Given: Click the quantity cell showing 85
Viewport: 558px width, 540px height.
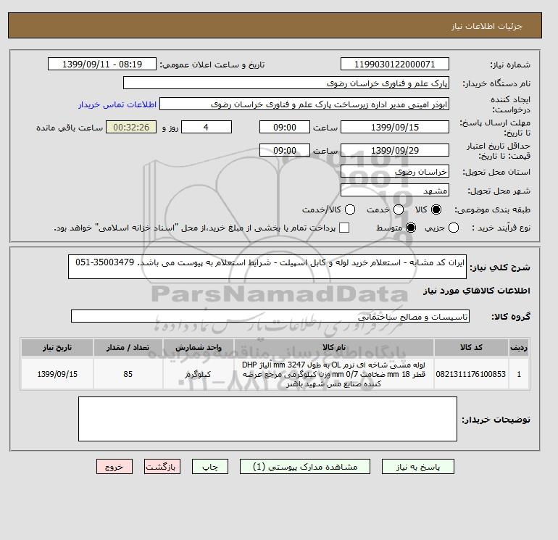Looking at the screenshot, I should pos(128,374).
